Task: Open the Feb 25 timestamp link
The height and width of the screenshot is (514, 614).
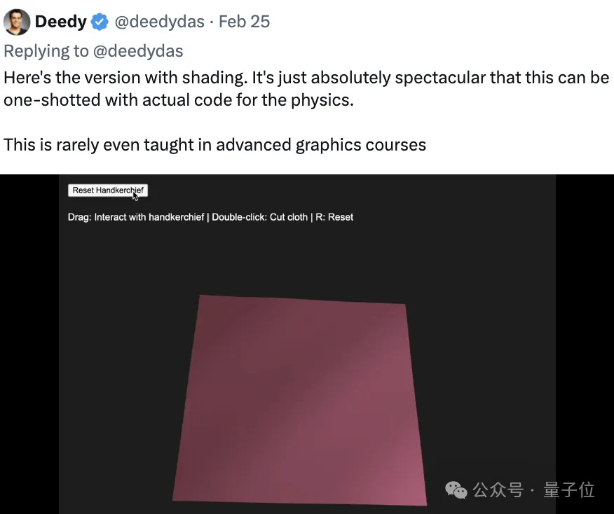Action: 244,22
